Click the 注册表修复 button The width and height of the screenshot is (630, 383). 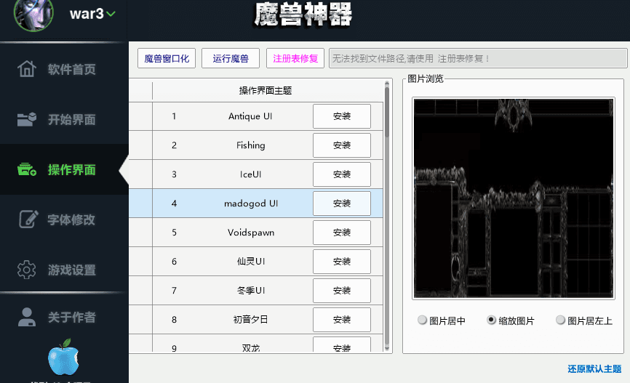pos(295,58)
